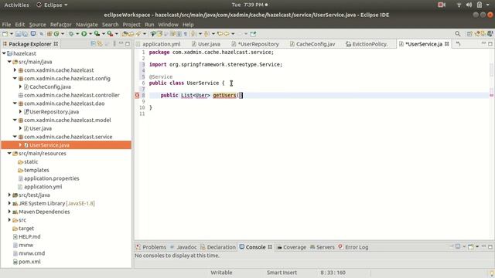Open the Run button dropdown arrow

coord(90,34)
